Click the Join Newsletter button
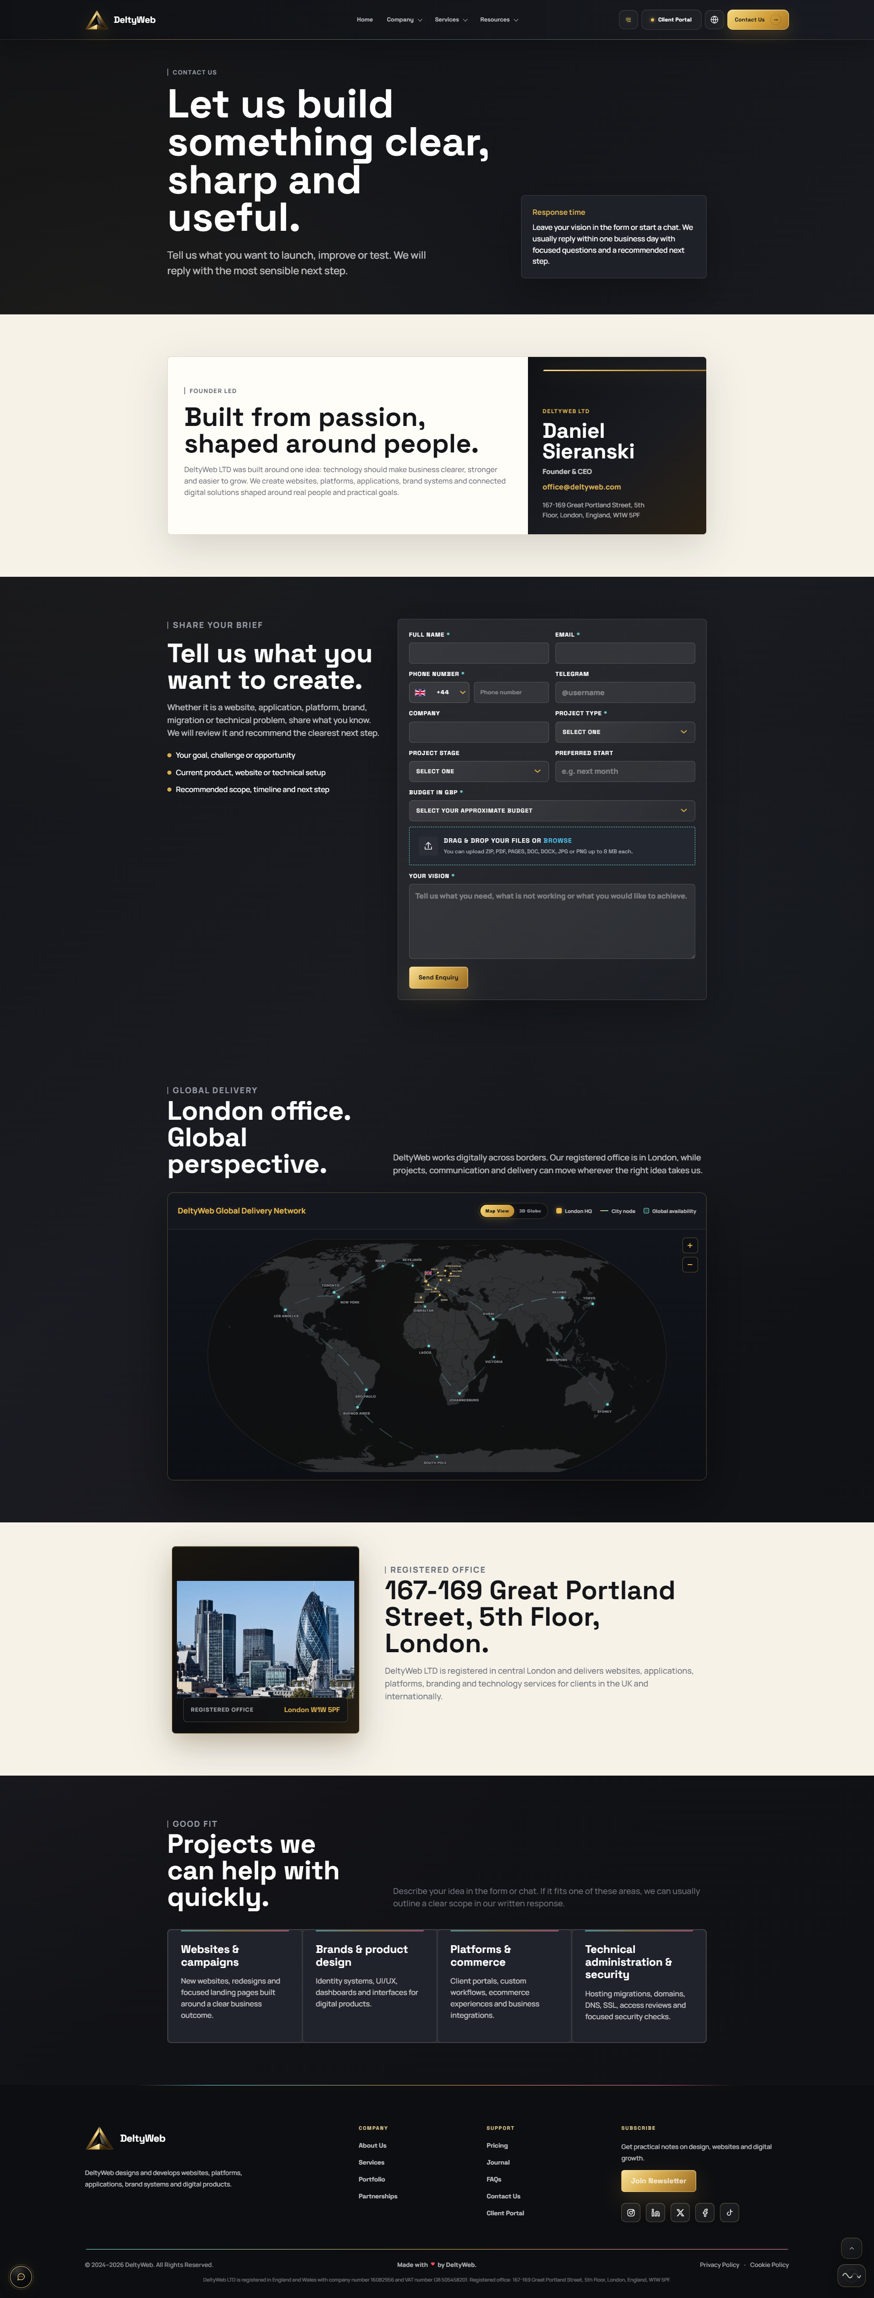The width and height of the screenshot is (874, 2298). [x=658, y=2180]
